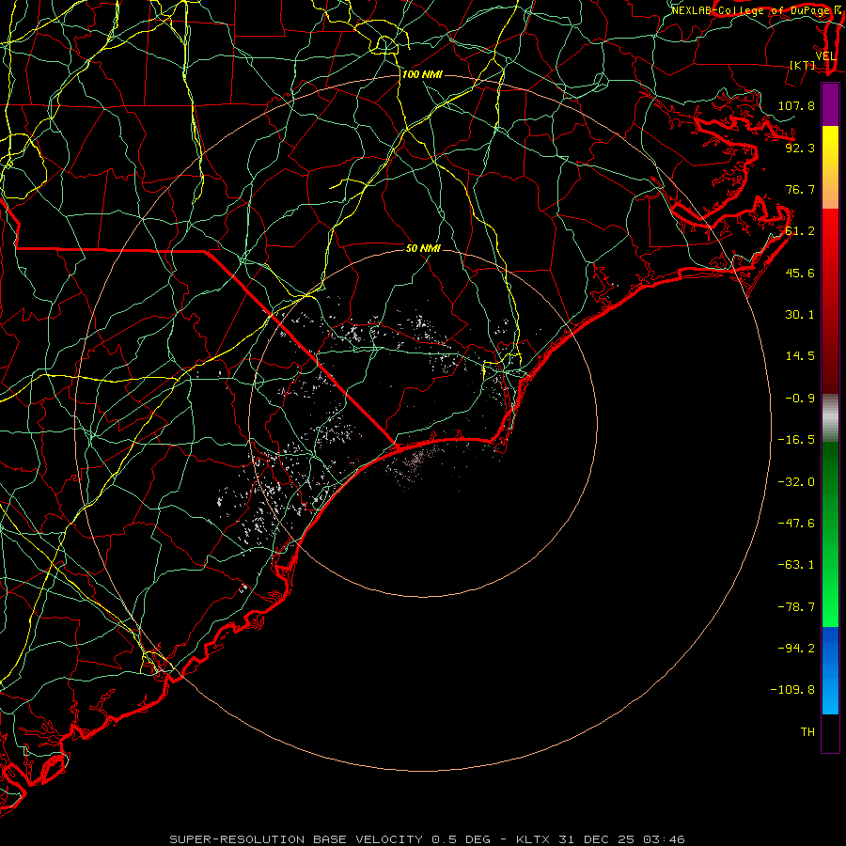The height and width of the screenshot is (846, 846).
Task: Click the -47.6 legend value
Action: 796,524
